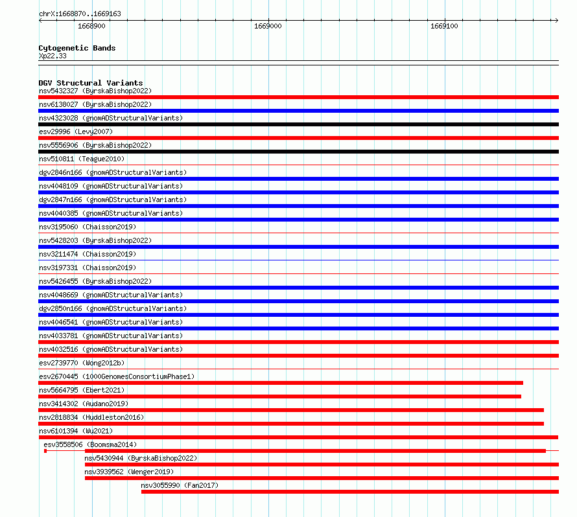Select the red bar of esv29996
The height and width of the screenshot is (517, 577).
pos(298,138)
